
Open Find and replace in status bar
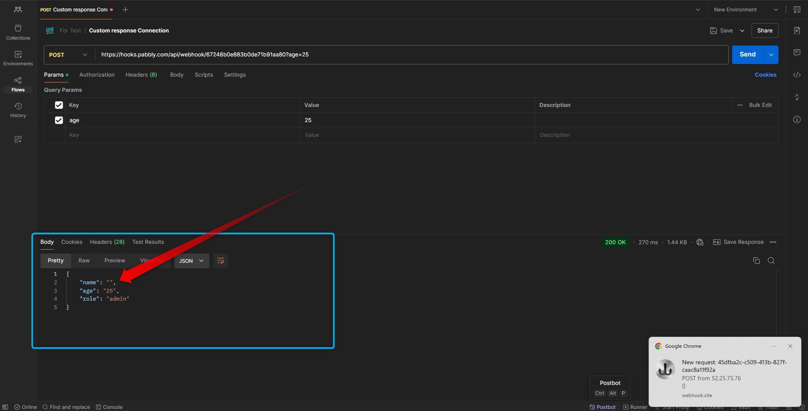coord(67,407)
